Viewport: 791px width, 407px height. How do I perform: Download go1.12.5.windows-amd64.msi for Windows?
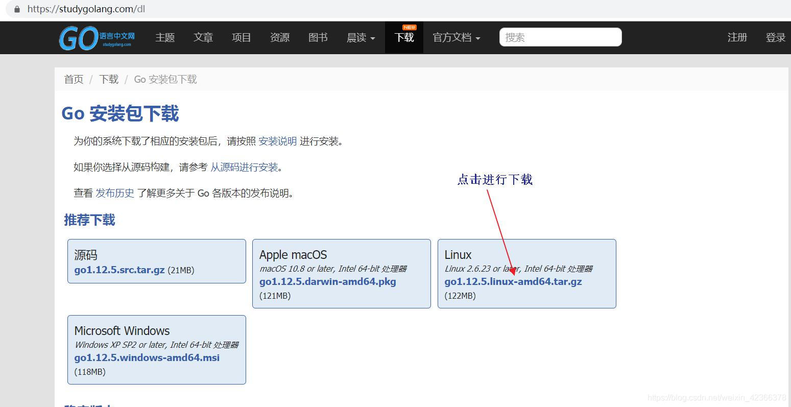click(147, 357)
